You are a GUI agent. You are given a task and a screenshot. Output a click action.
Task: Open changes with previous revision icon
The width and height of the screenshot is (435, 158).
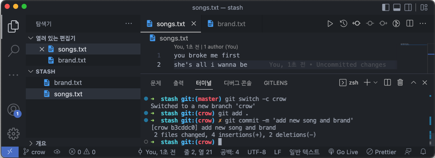(356, 24)
